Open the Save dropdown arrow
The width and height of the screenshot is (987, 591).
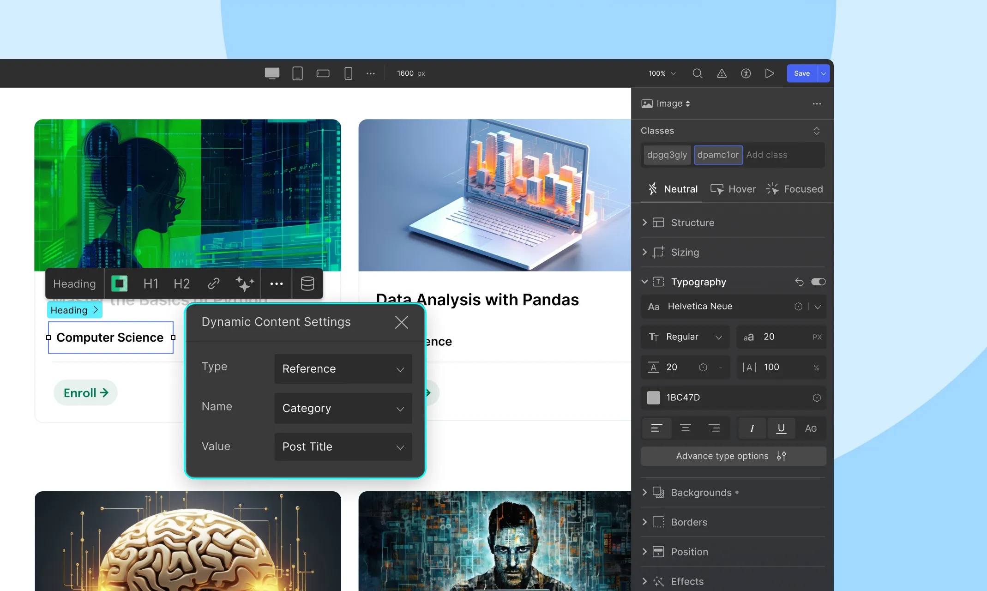(x=824, y=73)
